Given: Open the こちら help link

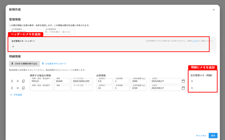Looking at the screenshot, I should (195, 41).
